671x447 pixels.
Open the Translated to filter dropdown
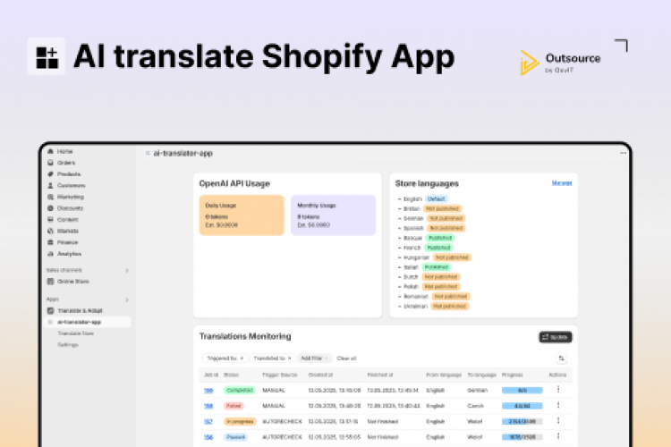(x=272, y=358)
